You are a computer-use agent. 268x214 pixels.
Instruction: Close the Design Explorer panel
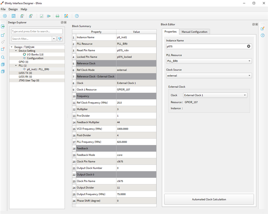(65, 22)
